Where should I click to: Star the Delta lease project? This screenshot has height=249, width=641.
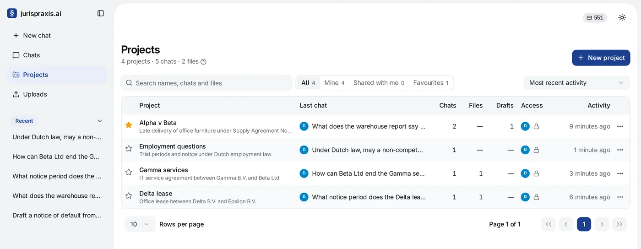pos(129,196)
